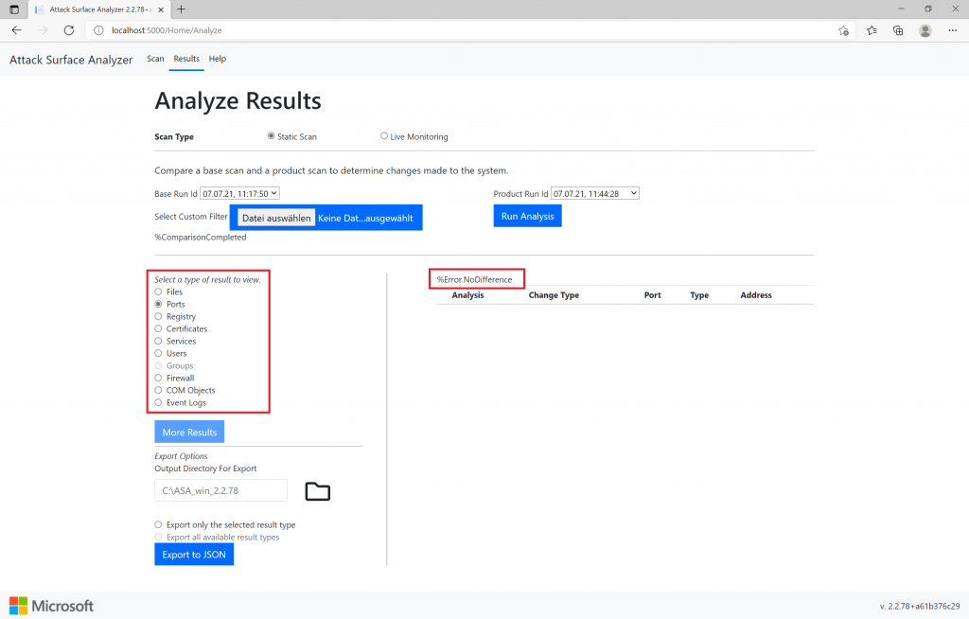Select the Live Monitoring radio button
969x619 pixels.
click(384, 136)
